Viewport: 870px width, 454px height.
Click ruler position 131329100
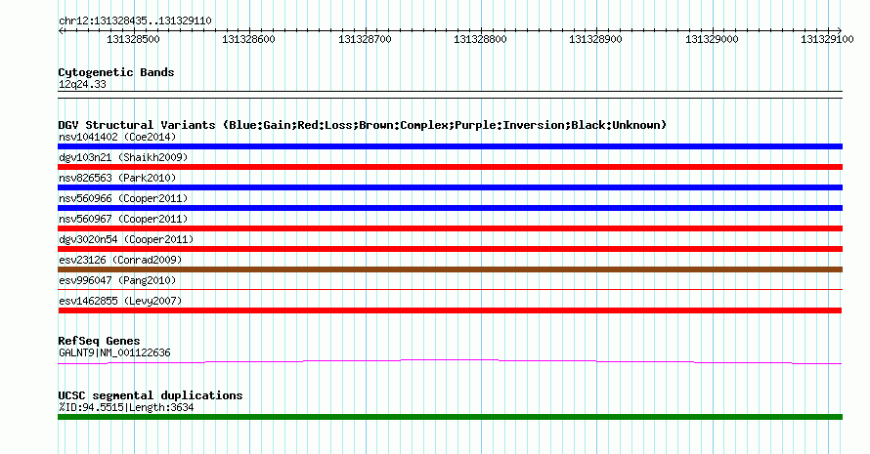pos(827,39)
